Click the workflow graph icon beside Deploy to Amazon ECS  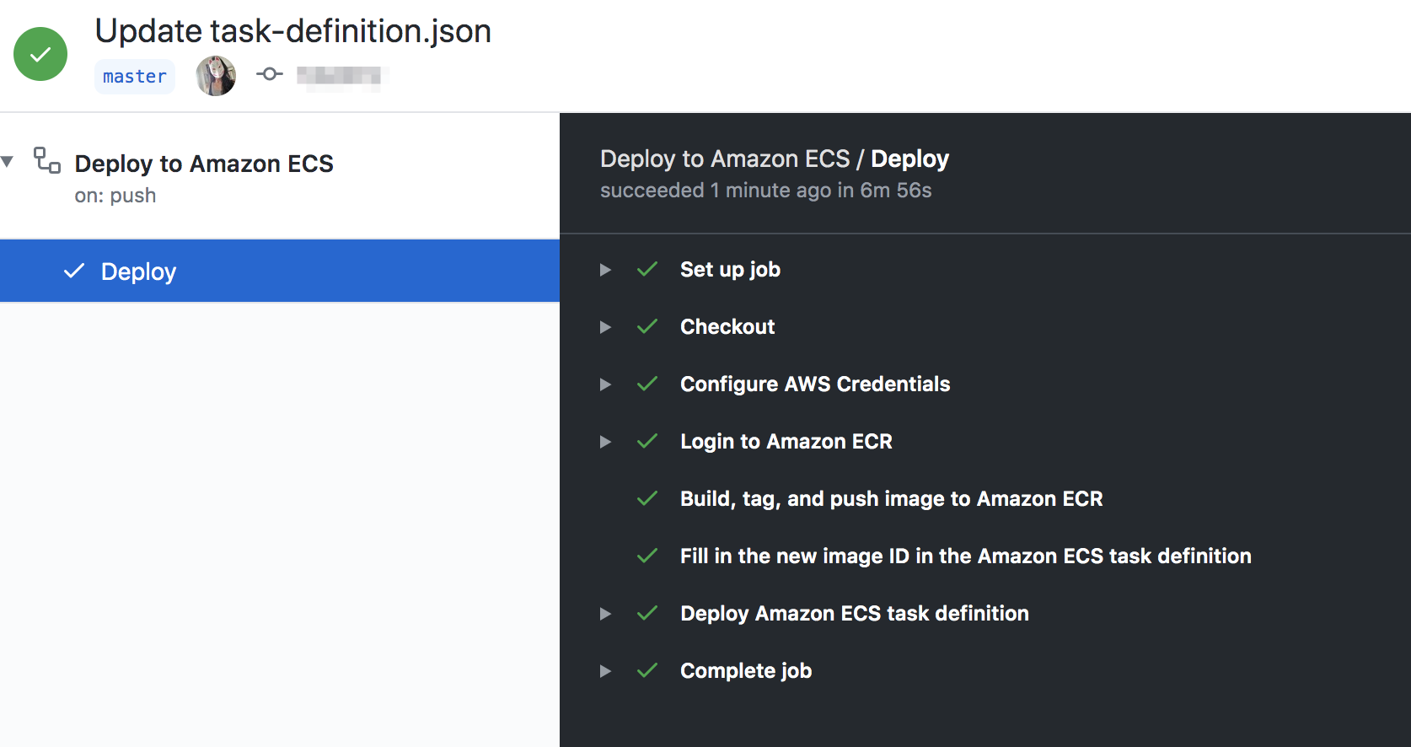click(46, 160)
